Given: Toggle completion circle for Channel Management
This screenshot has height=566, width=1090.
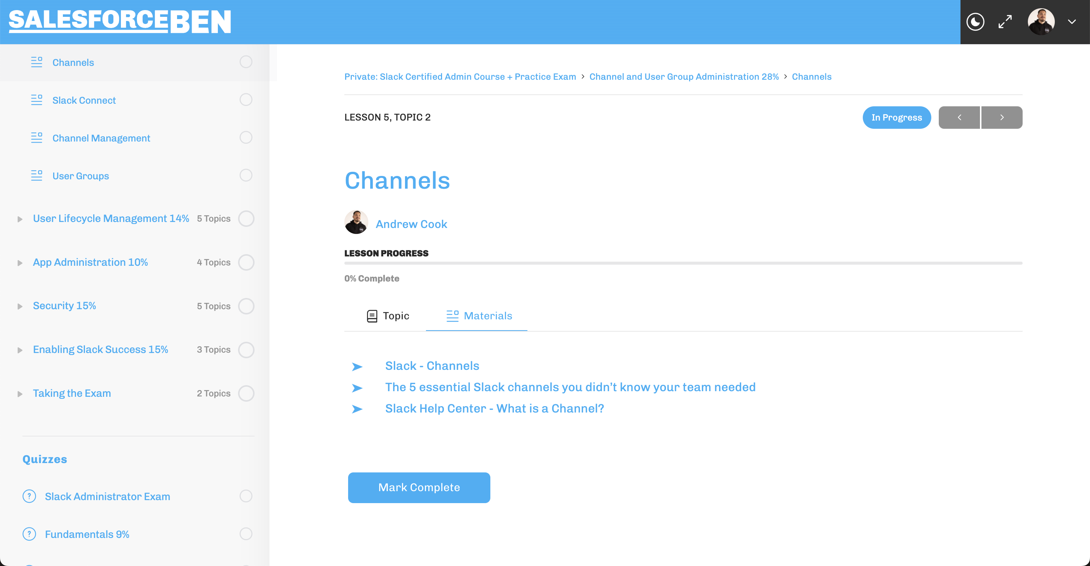Looking at the screenshot, I should (246, 137).
